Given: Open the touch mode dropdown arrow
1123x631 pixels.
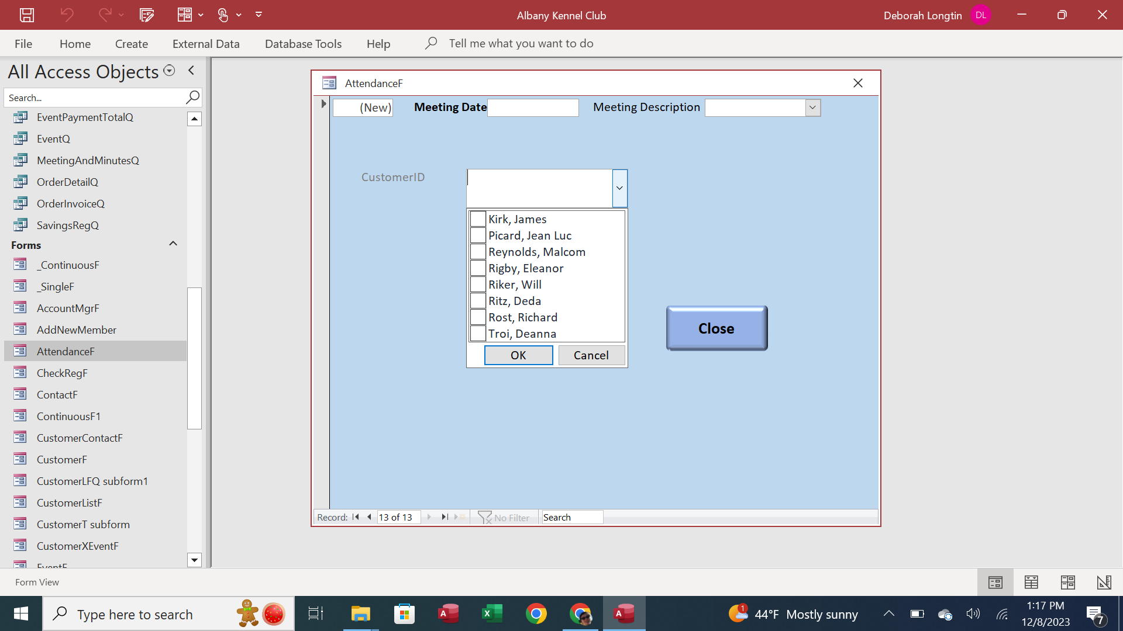Looking at the screenshot, I should pyautogui.click(x=239, y=15).
